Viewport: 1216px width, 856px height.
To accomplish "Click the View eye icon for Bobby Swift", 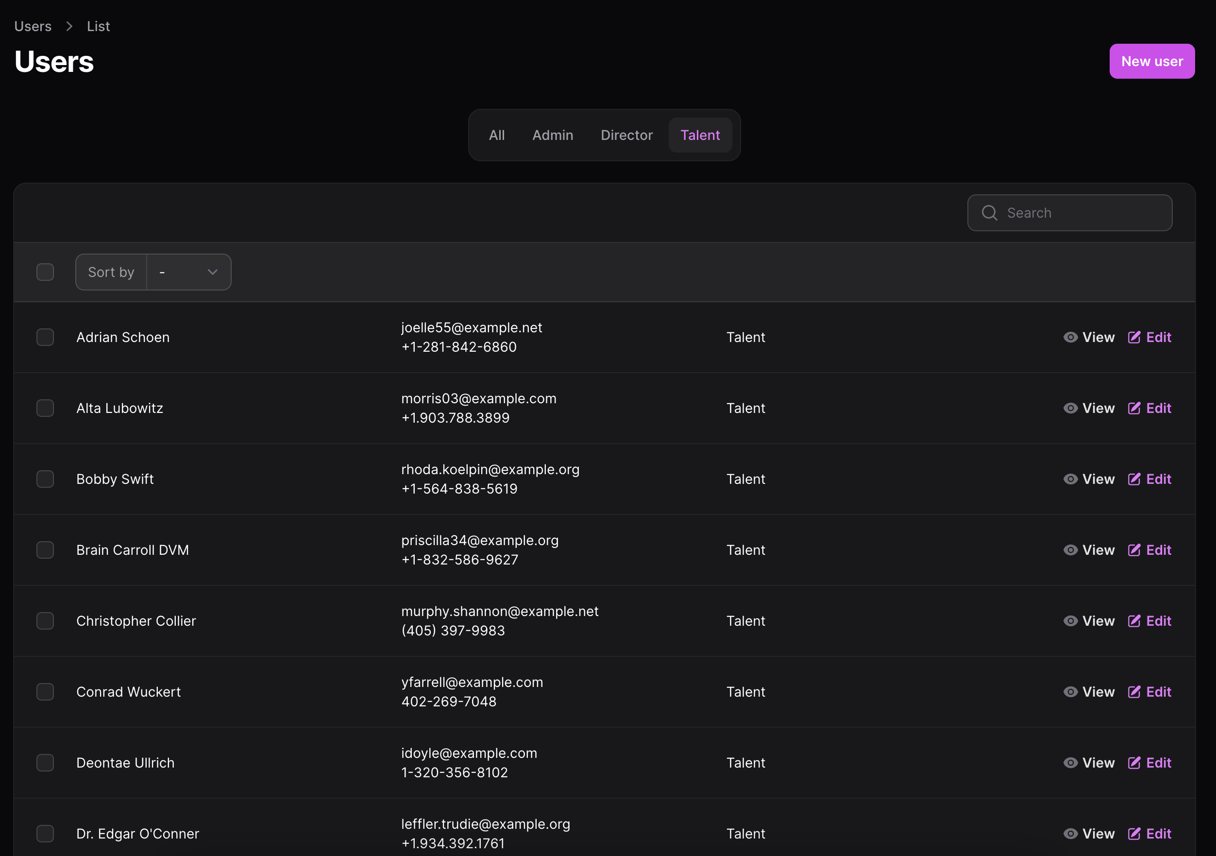I will click(1070, 479).
